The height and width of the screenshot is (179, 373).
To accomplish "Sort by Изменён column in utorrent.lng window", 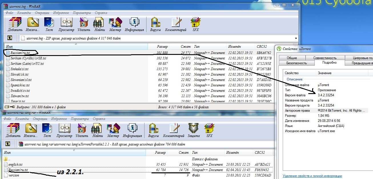I will pyautogui.click(x=241, y=46).
